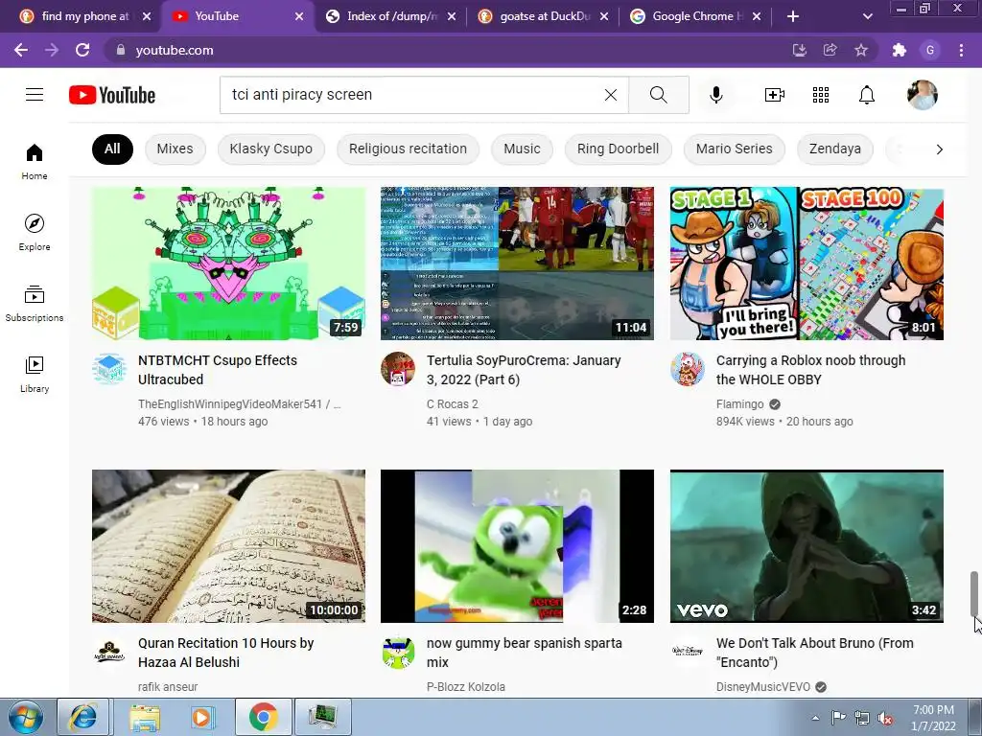This screenshot has width=982, height=736.
Task: Open the Chrome three-dot menu
Action: click(x=961, y=50)
